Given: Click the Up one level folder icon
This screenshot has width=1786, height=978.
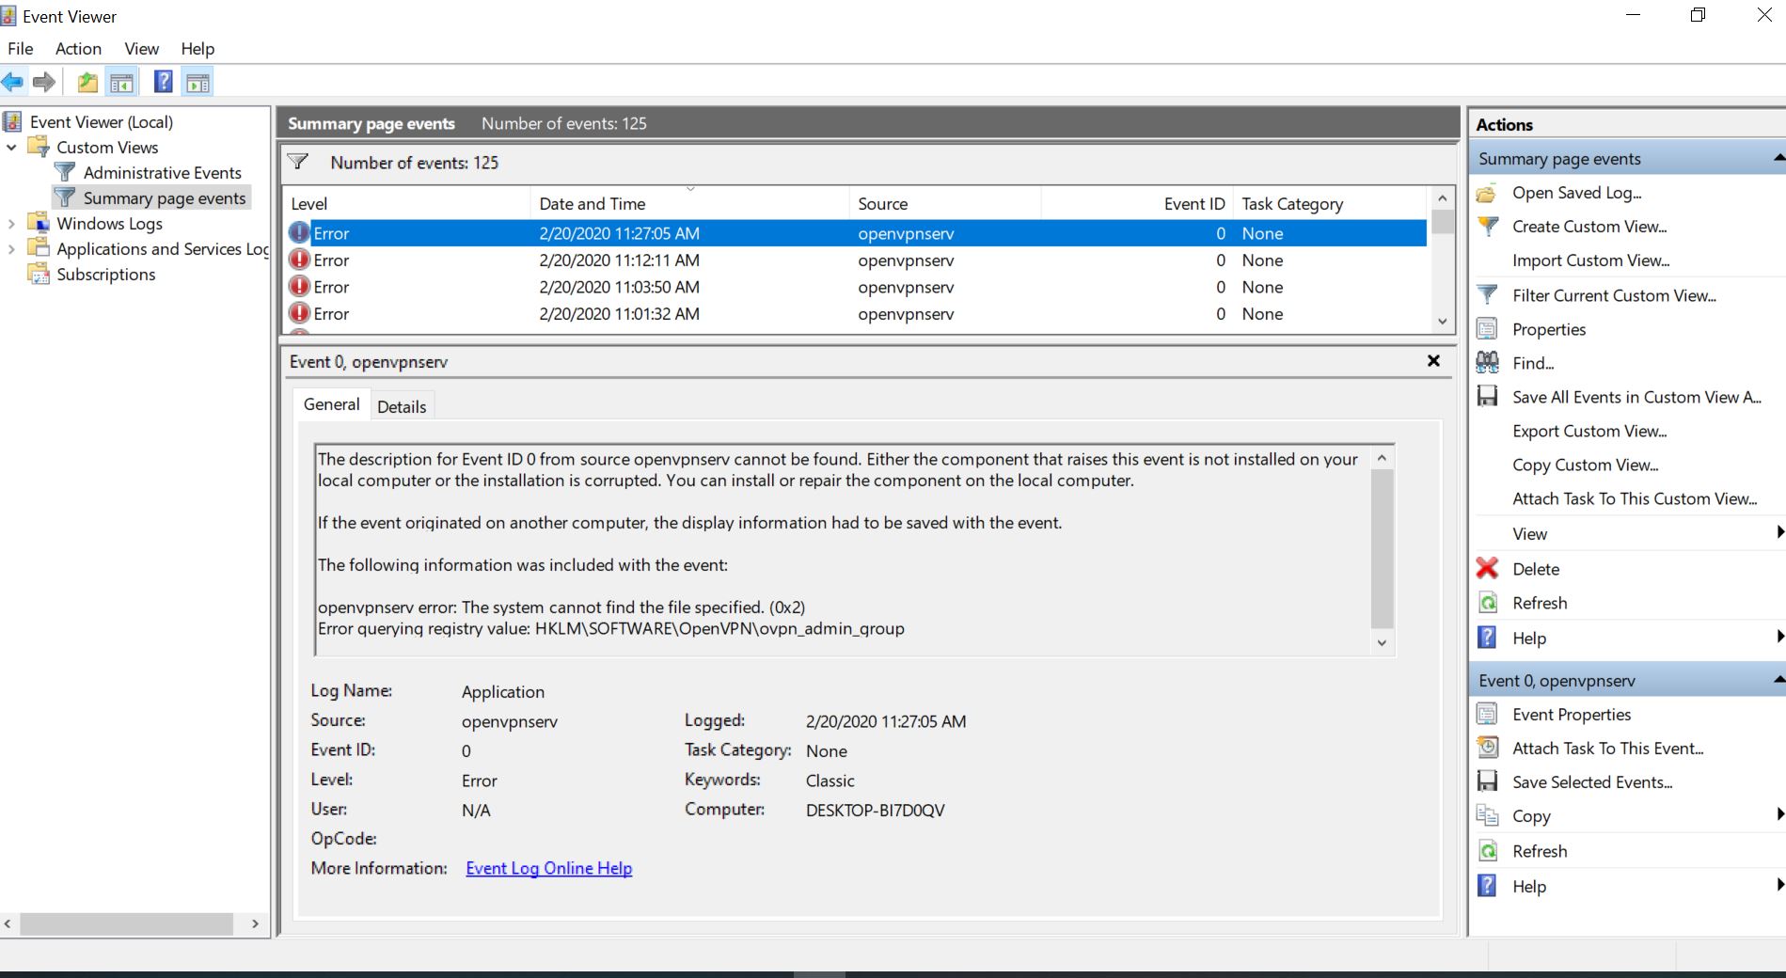Looking at the screenshot, I should (87, 83).
